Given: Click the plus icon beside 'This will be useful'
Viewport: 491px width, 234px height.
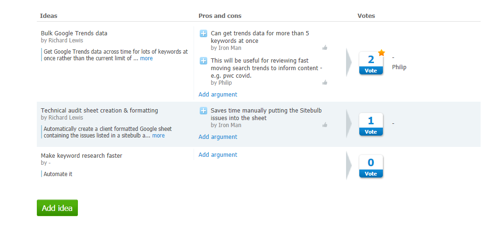Looking at the screenshot, I should tap(203, 61).
